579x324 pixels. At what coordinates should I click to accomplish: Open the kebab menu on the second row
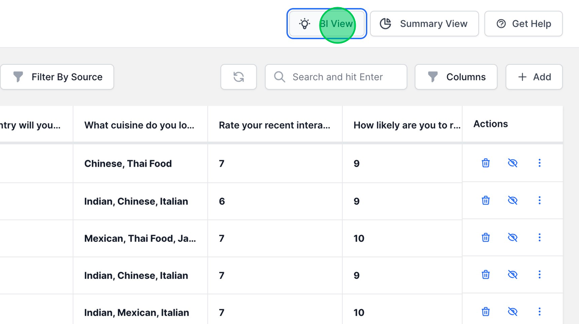(x=539, y=200)
